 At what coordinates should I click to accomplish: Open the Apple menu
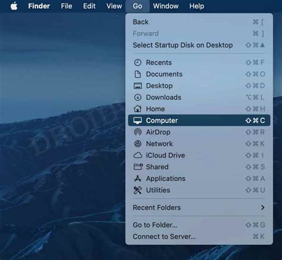(x=14, y=6)
